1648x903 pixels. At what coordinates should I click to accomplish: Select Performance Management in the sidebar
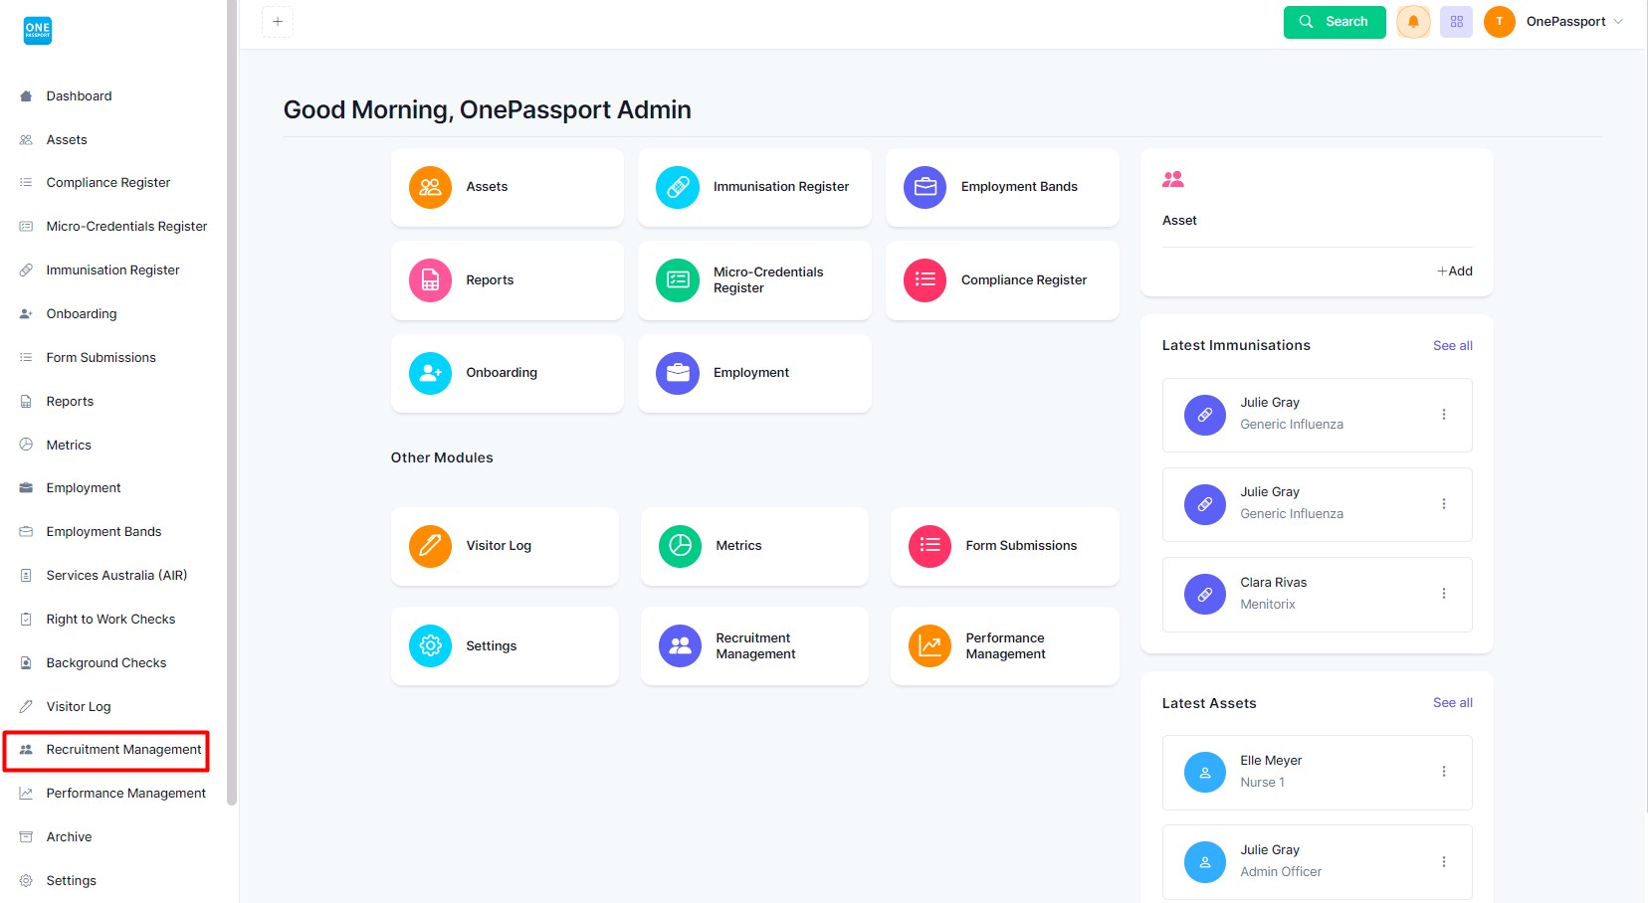pos(125,794)
